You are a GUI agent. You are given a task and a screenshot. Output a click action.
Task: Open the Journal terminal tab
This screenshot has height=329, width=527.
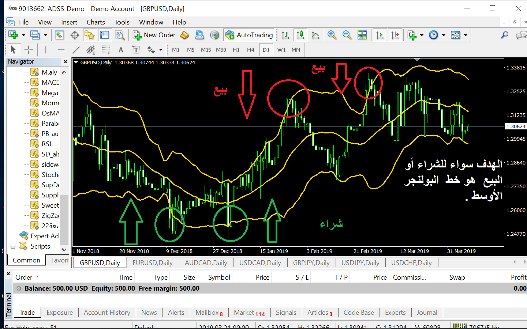tap(427, 313)
